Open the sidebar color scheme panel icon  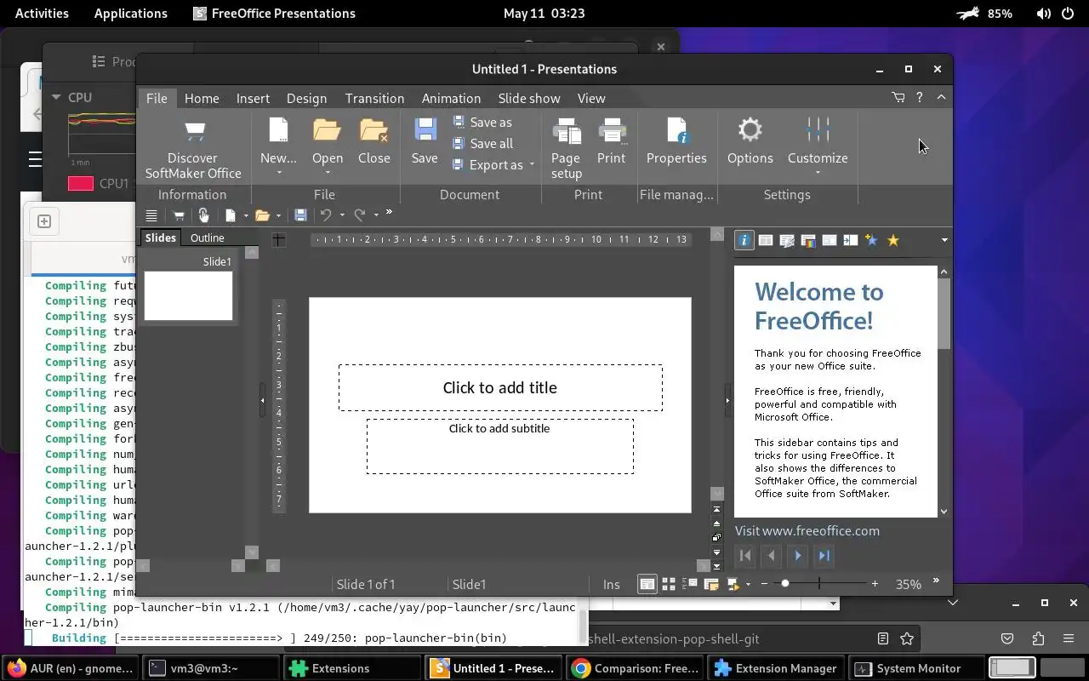[x=808, y=240]
